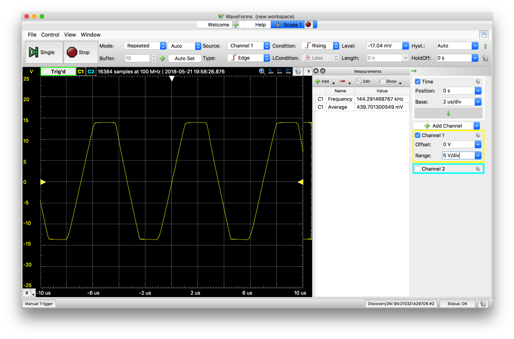
Task: Click the red minus remove measurement icon
Action: coord(342,81)
